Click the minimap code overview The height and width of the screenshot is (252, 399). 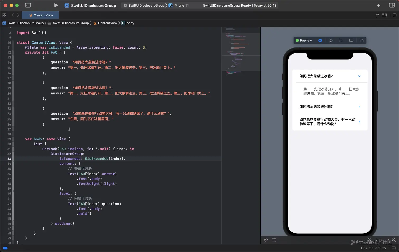(x=241, y=52)
